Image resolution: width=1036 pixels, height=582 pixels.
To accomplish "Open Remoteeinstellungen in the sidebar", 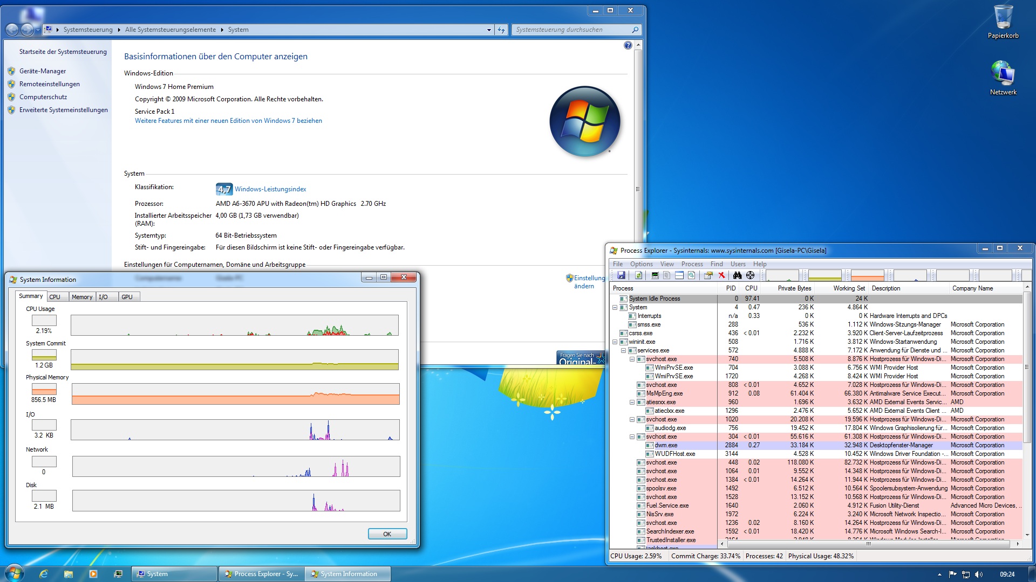I will [50, 84].
